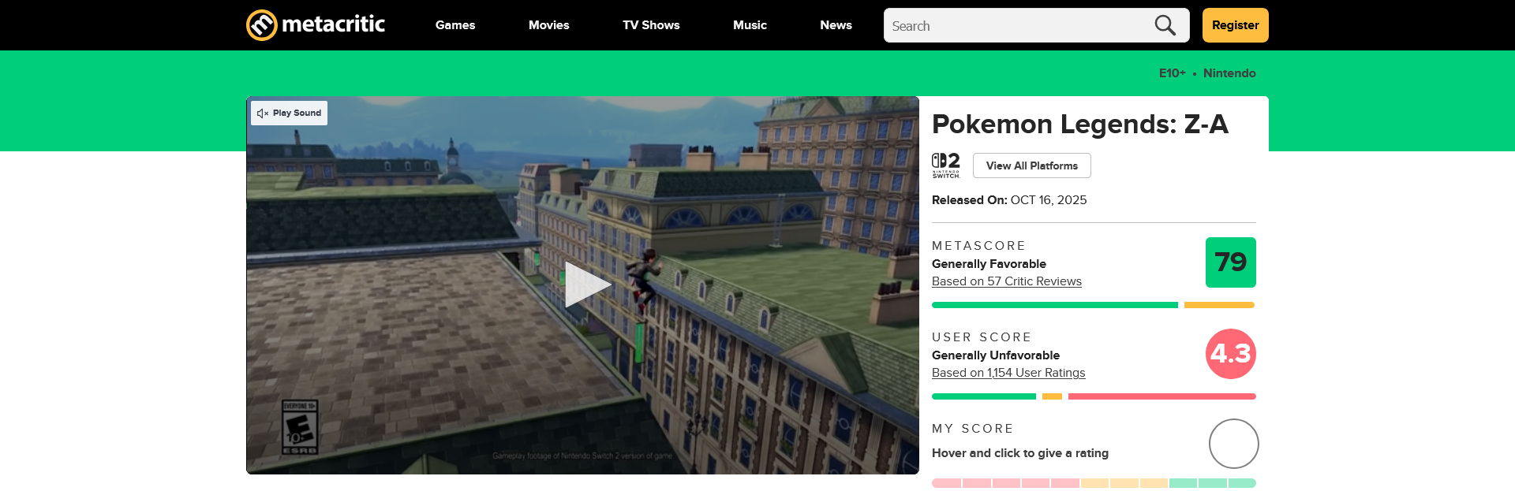Open the TV Shows menu

(x=651, y=25)
